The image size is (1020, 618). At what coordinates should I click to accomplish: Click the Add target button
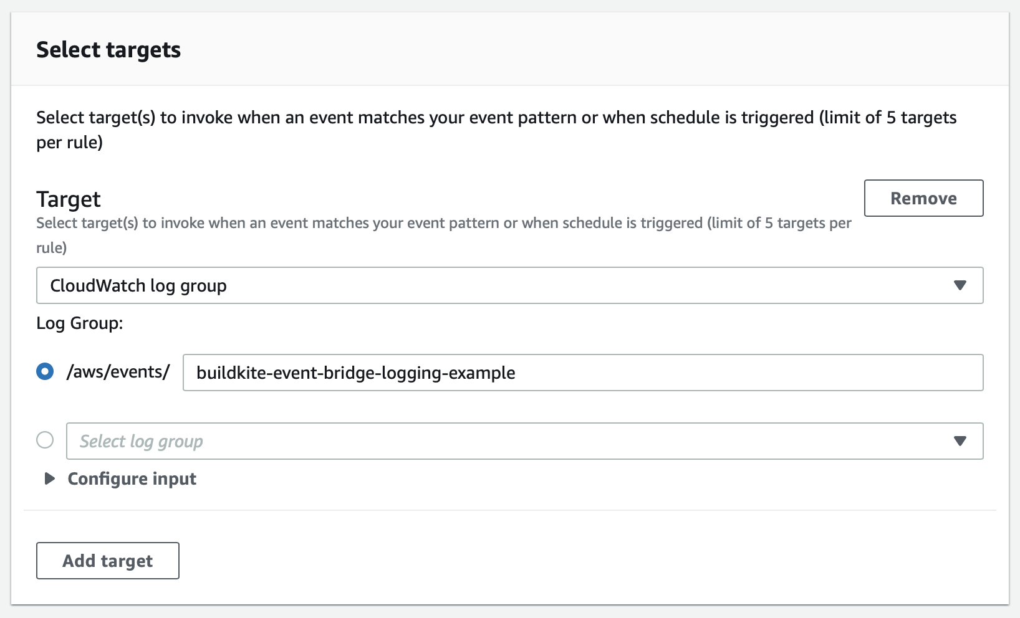pos(107,560)
